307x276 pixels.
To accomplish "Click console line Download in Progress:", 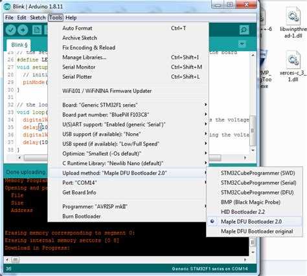I will click(37, 248).
